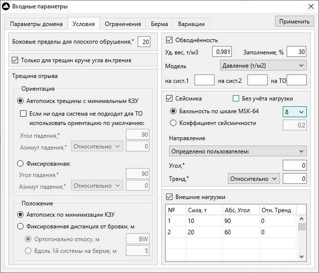Click the loads table scrollbar thumb

point(302,226)
